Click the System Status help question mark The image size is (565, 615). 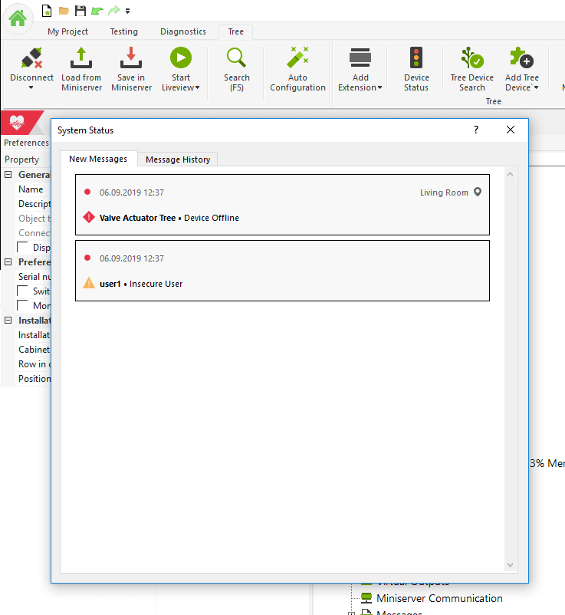tap(476, 130)
